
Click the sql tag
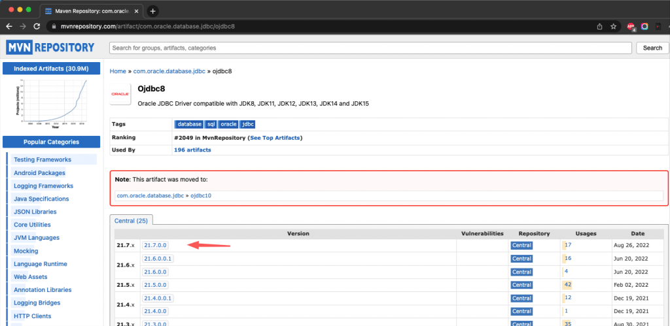click(x=211, y=124)
